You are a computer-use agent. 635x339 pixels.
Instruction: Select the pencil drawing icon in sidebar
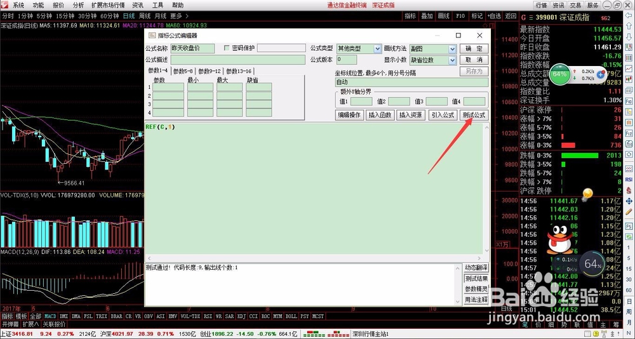629,211
